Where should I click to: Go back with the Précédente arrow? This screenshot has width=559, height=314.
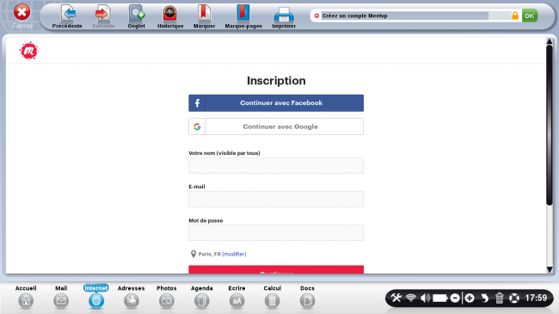pyautogui.click(x=67, y=16)
